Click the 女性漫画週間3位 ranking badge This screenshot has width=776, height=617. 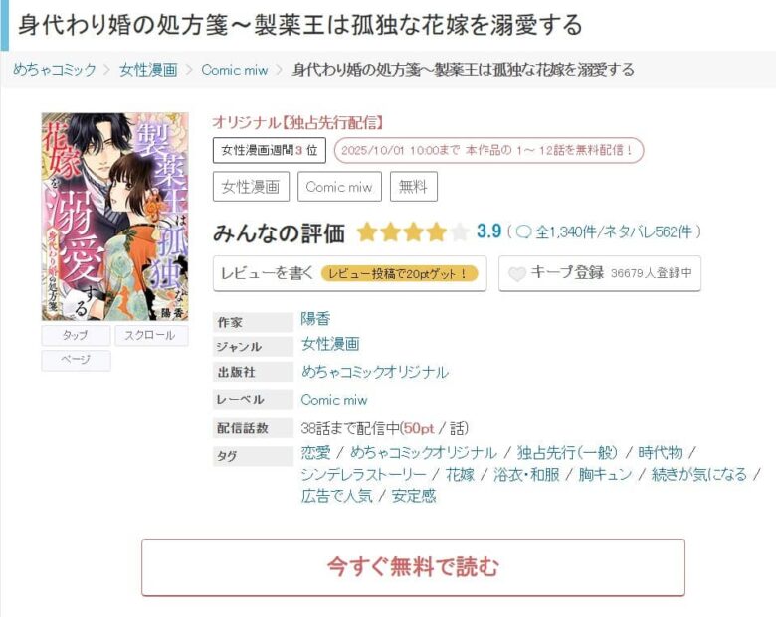tap(270, 150)
